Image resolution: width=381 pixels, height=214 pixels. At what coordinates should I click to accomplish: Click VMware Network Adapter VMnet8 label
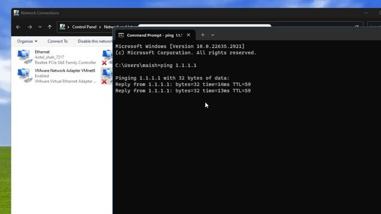[65, 71]
